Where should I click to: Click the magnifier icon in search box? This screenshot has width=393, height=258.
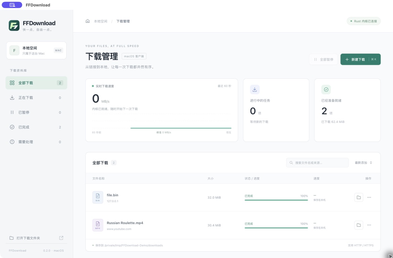291,163
